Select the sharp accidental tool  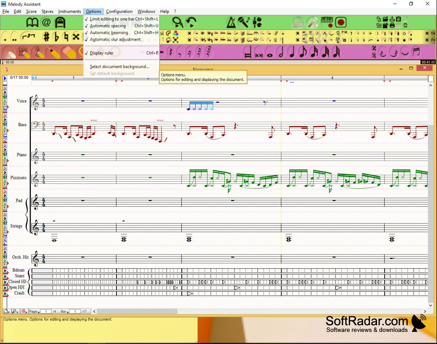[46, 37]
